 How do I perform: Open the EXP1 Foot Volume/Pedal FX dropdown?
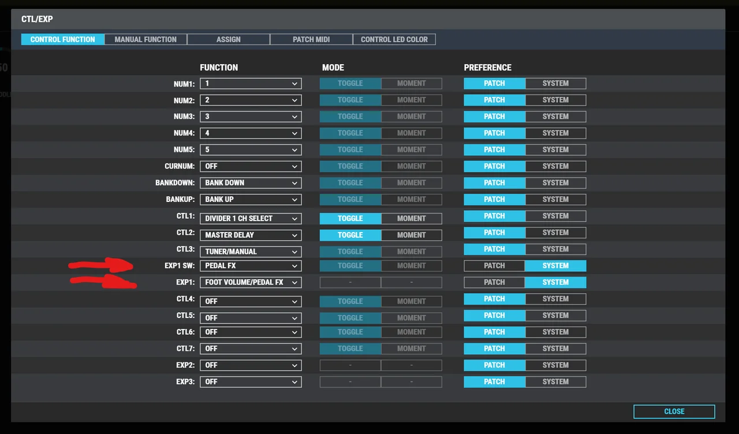[x=251, y=283]
